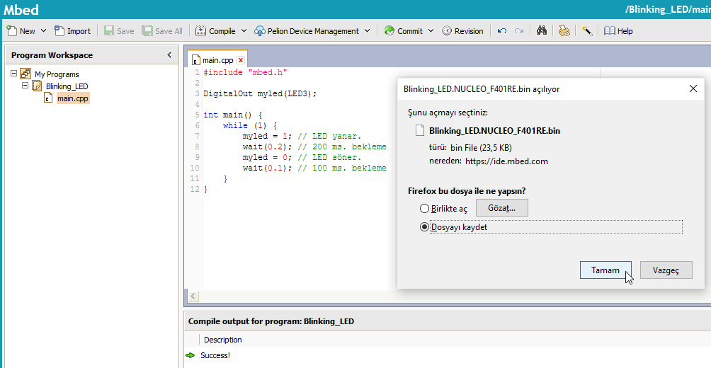Click the file name Blinking_LED.NUCLEO_F401RE.bin in dialog
Screen dimensions: 711x368
point(495,131)
